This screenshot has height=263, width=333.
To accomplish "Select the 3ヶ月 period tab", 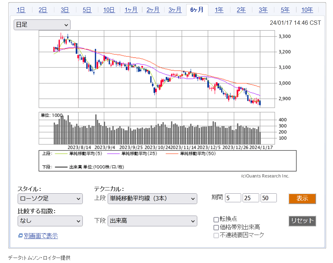I will coord(175,10).
